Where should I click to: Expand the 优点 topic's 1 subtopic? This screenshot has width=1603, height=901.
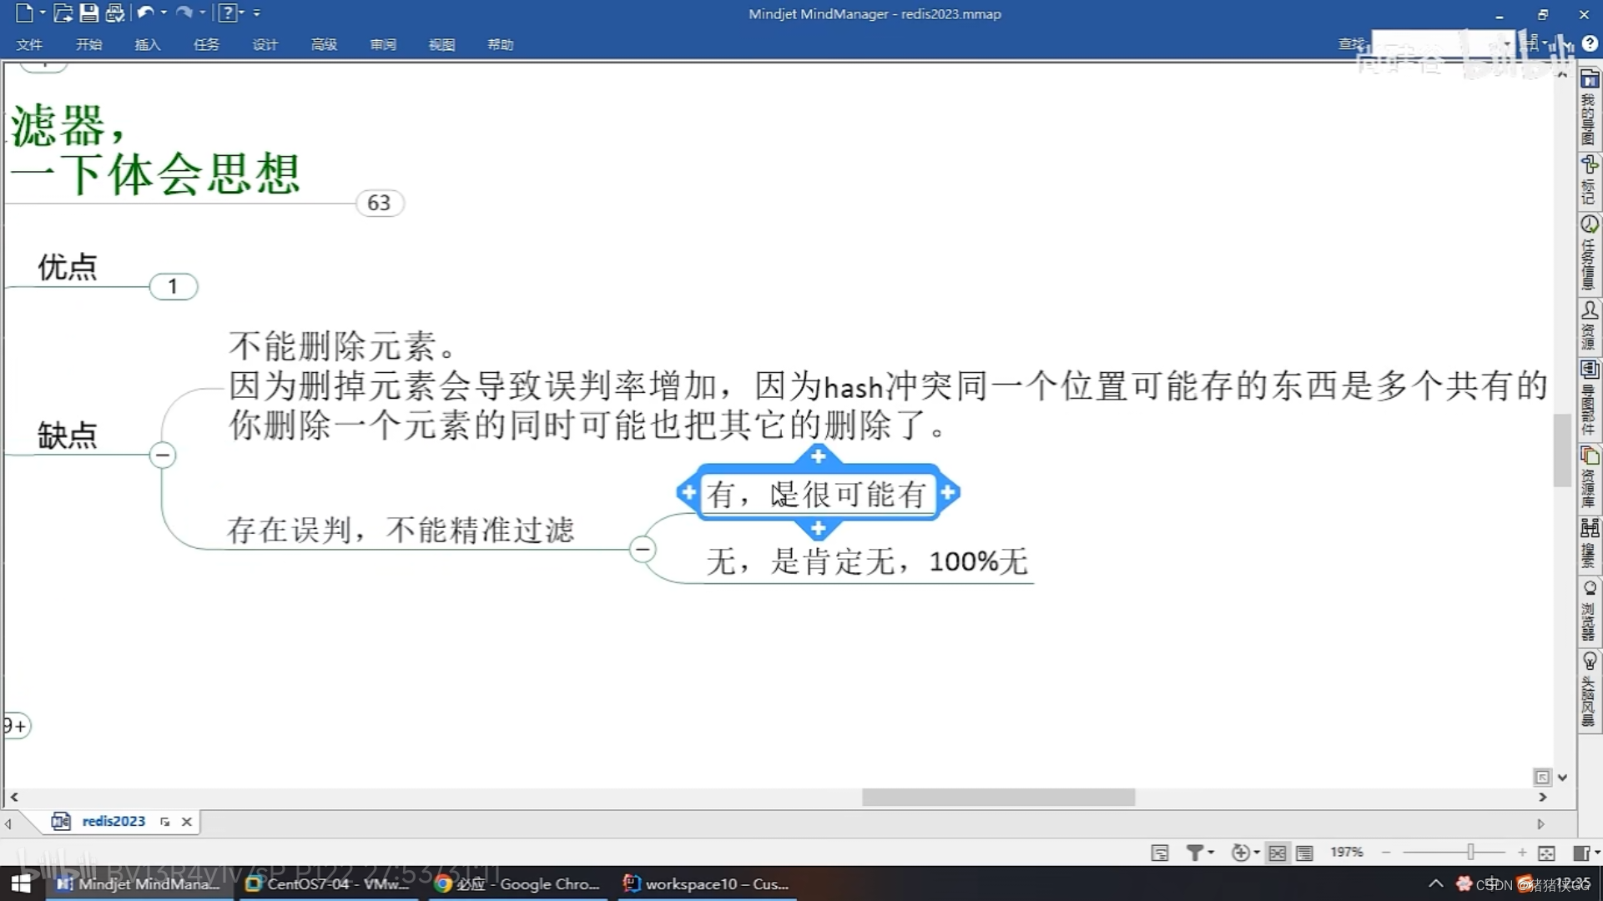point(174,286)
